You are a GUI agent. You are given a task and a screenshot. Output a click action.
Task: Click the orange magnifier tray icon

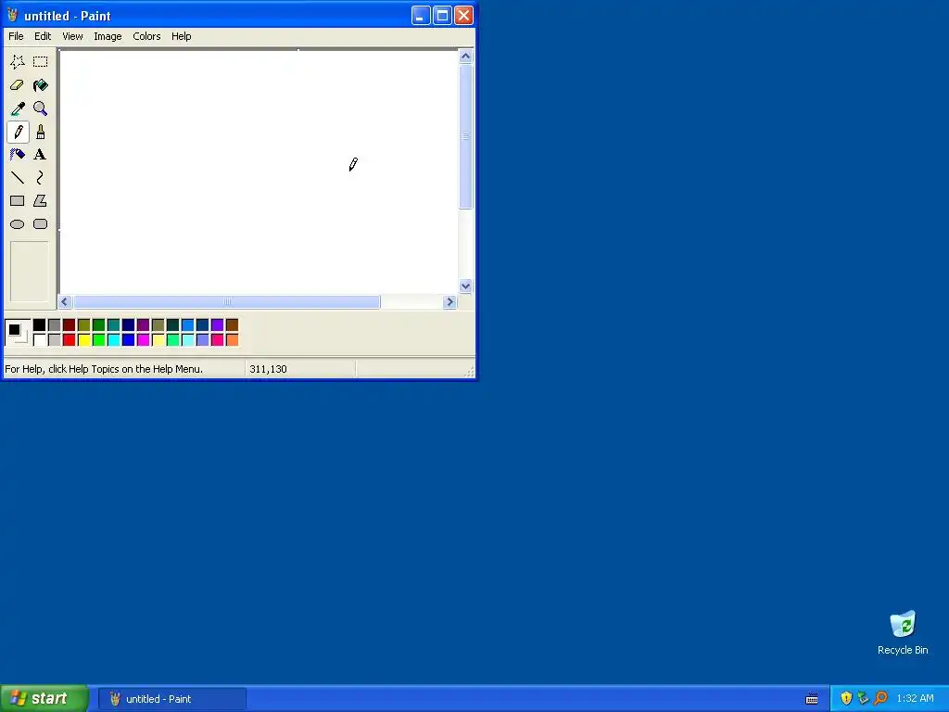(x=880, y=698)
